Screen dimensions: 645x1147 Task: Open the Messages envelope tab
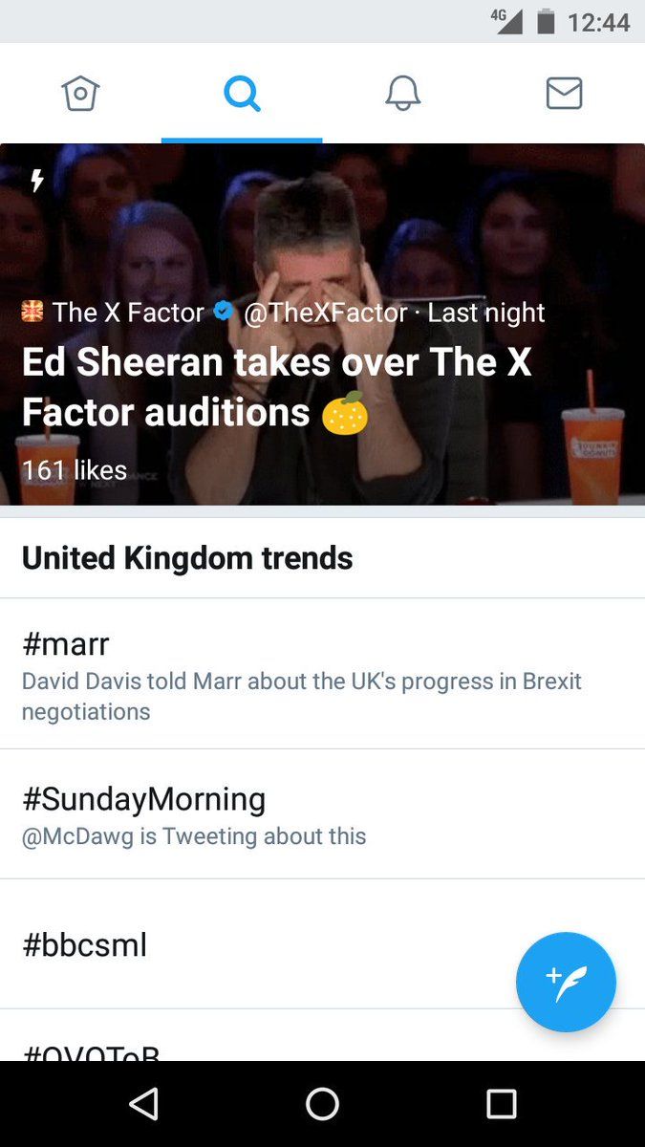point(564,94)
